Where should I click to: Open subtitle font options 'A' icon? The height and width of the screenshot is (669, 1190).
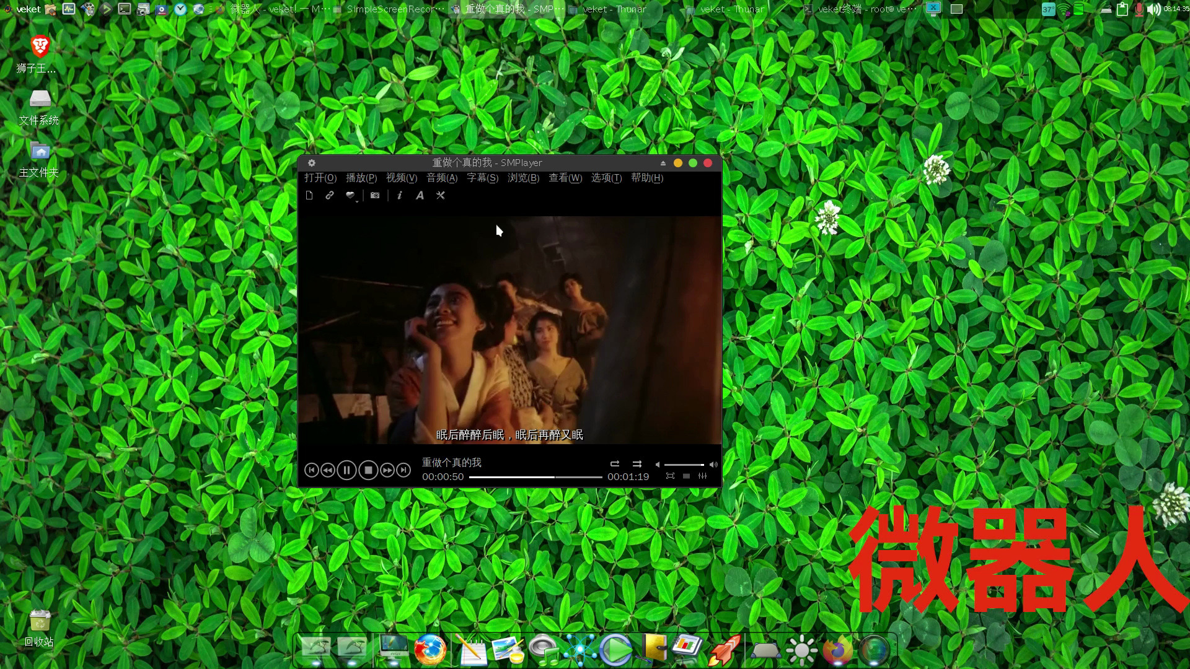[x=420, y=195]
